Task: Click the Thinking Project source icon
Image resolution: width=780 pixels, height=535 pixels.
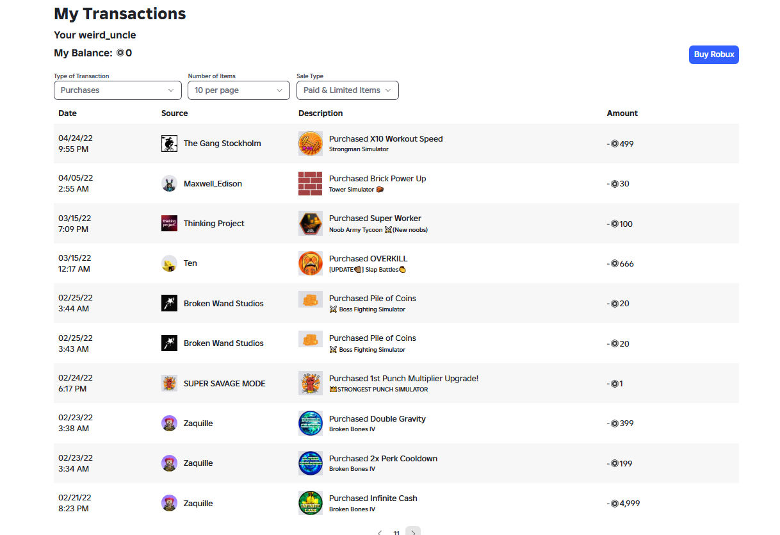Action: (x=169, y=224)
